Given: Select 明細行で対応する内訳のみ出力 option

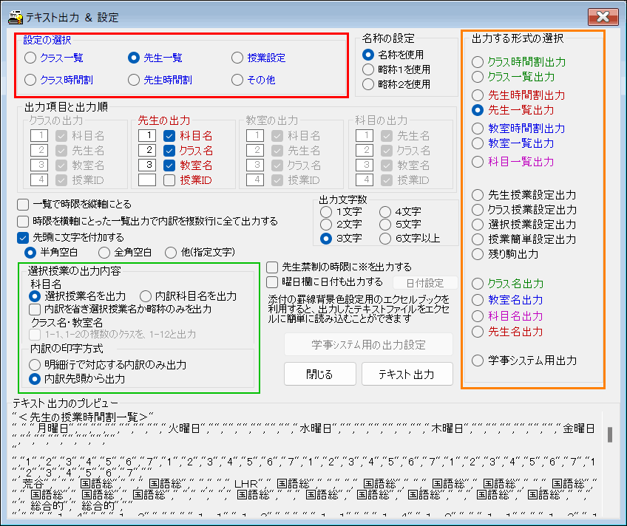Looking at the screenshot, I should coord(35,365).
